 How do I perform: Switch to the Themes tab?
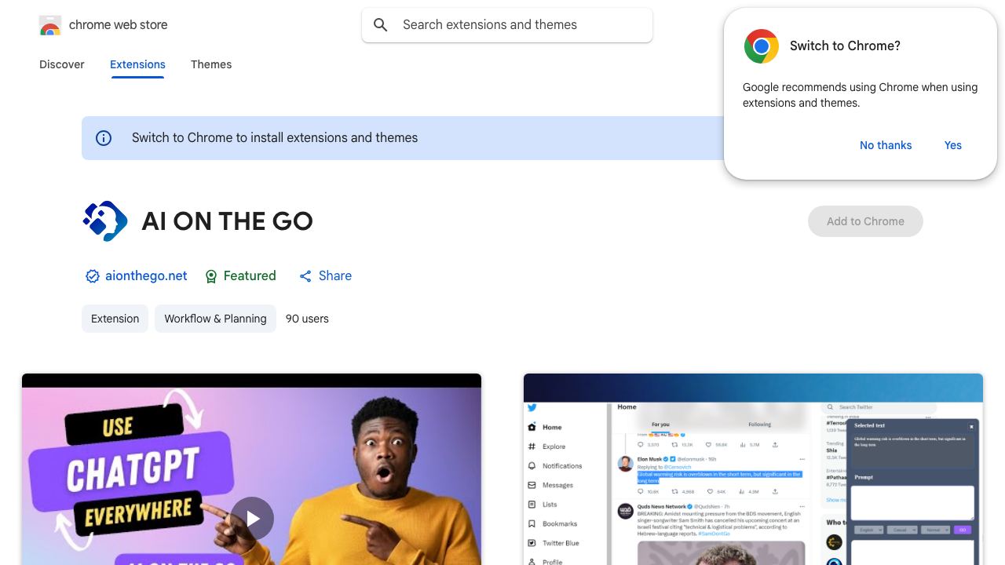click(211, 64)
